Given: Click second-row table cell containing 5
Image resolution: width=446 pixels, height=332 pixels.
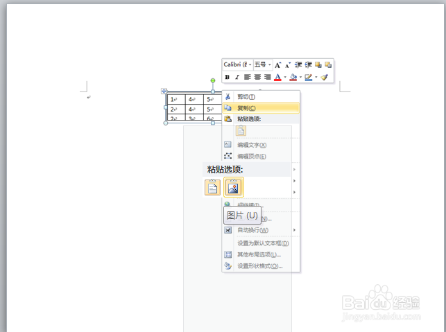Looking at the screenshot, I should pyautogui.click(x=212, y=109).
